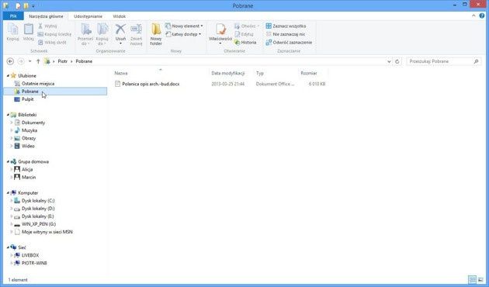Select LIVEBOX under Sieć

click(30, 255)
